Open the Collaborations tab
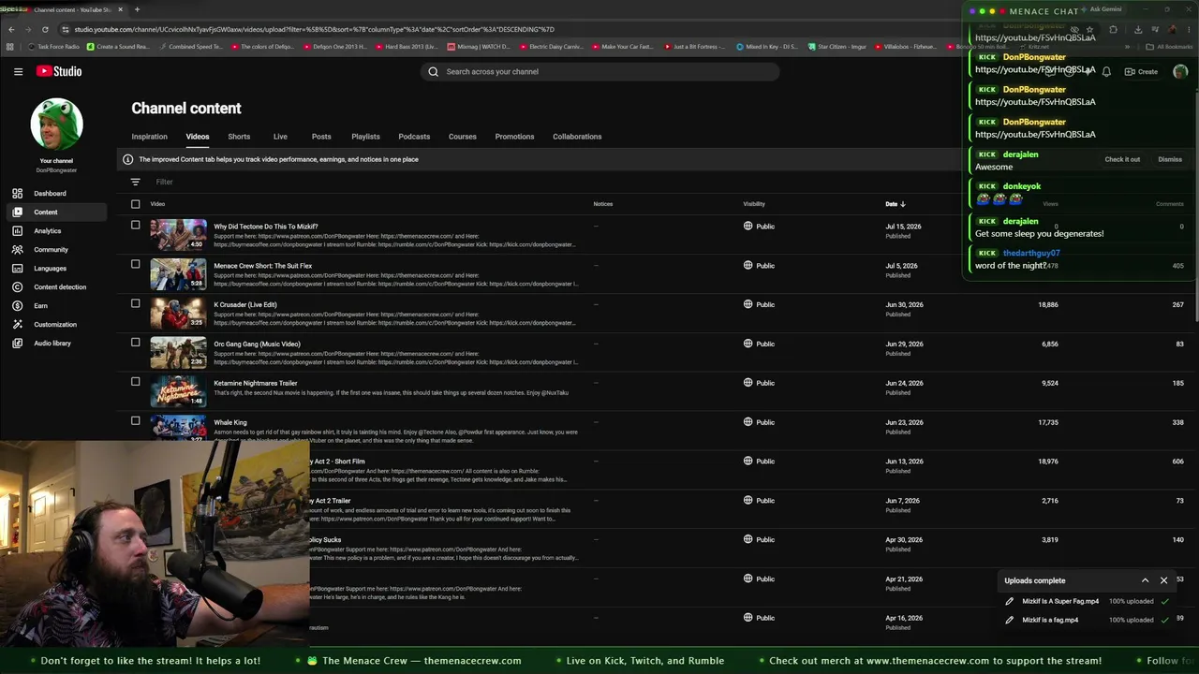 tap(577, 137)
